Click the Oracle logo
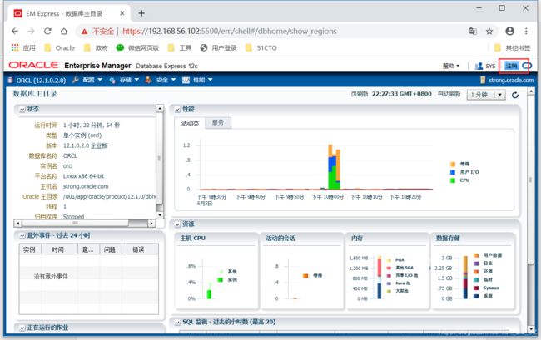The image size is (541, 340). click(34, 65)
